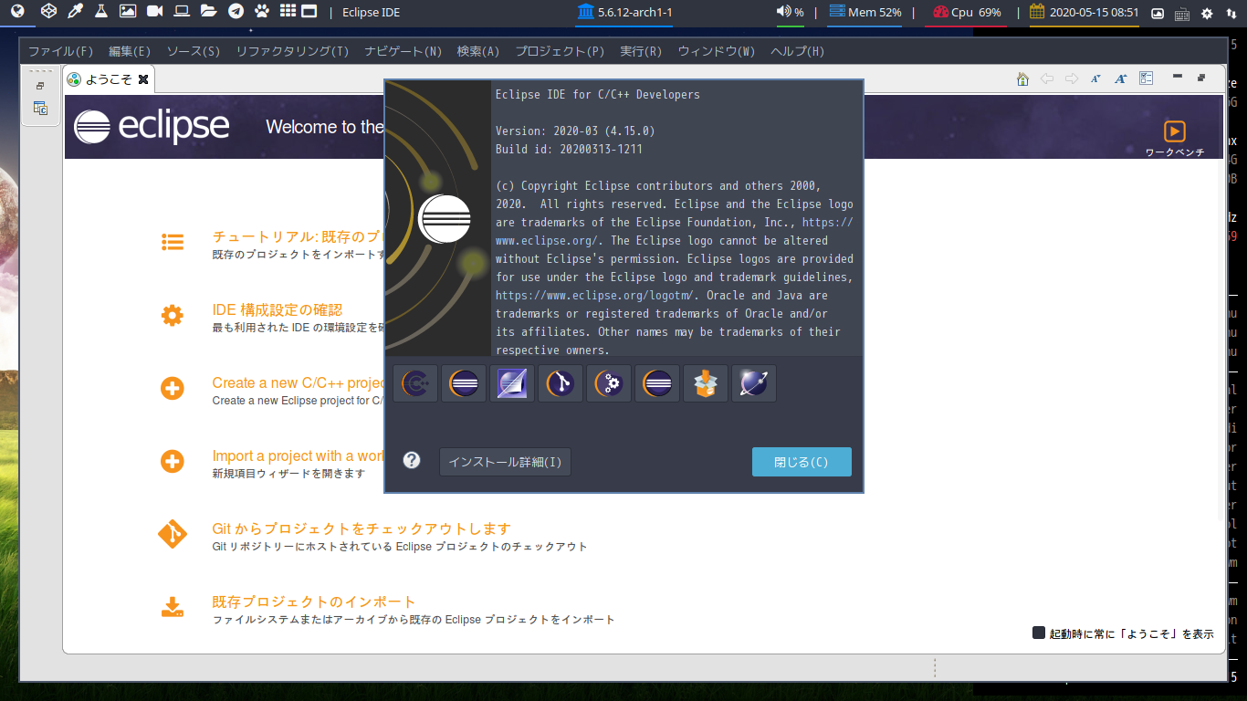
Task: Restore the minimized view stack on left
Action: click(x=40, y=86)
